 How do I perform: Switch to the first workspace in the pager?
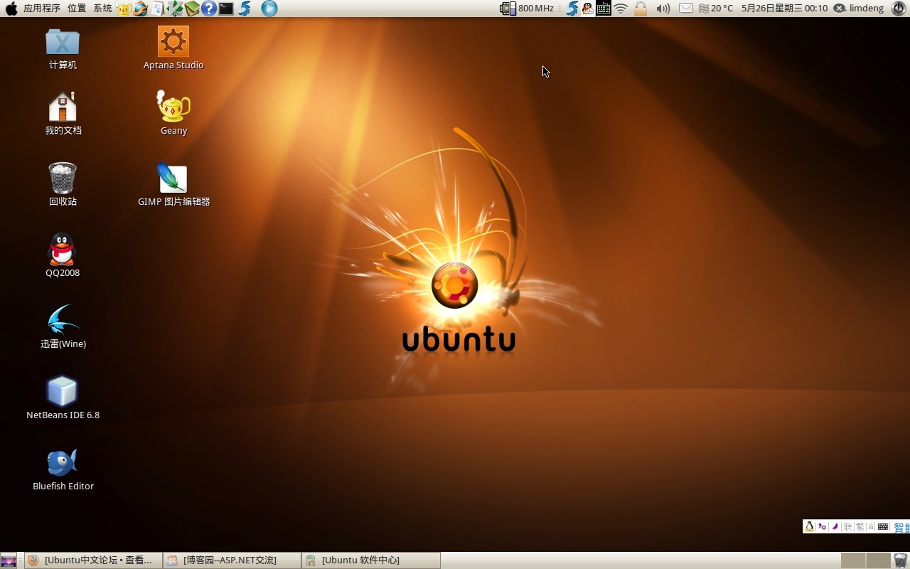[x=853, y=560]
